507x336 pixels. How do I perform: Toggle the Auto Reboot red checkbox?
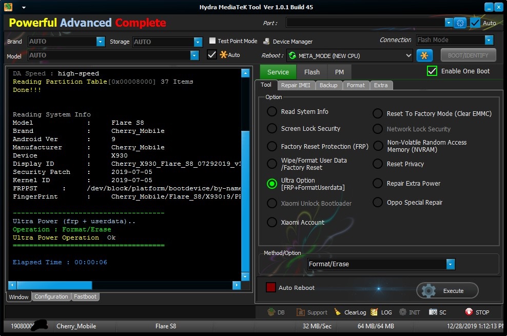270,287
